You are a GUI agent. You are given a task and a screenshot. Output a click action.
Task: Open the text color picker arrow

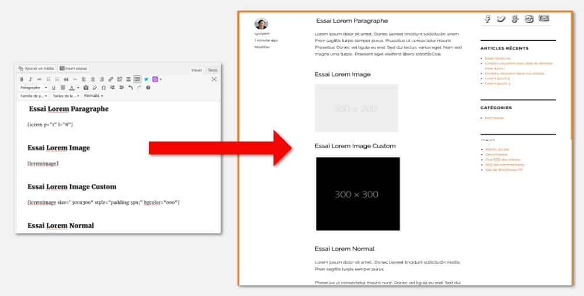point(79,88)
